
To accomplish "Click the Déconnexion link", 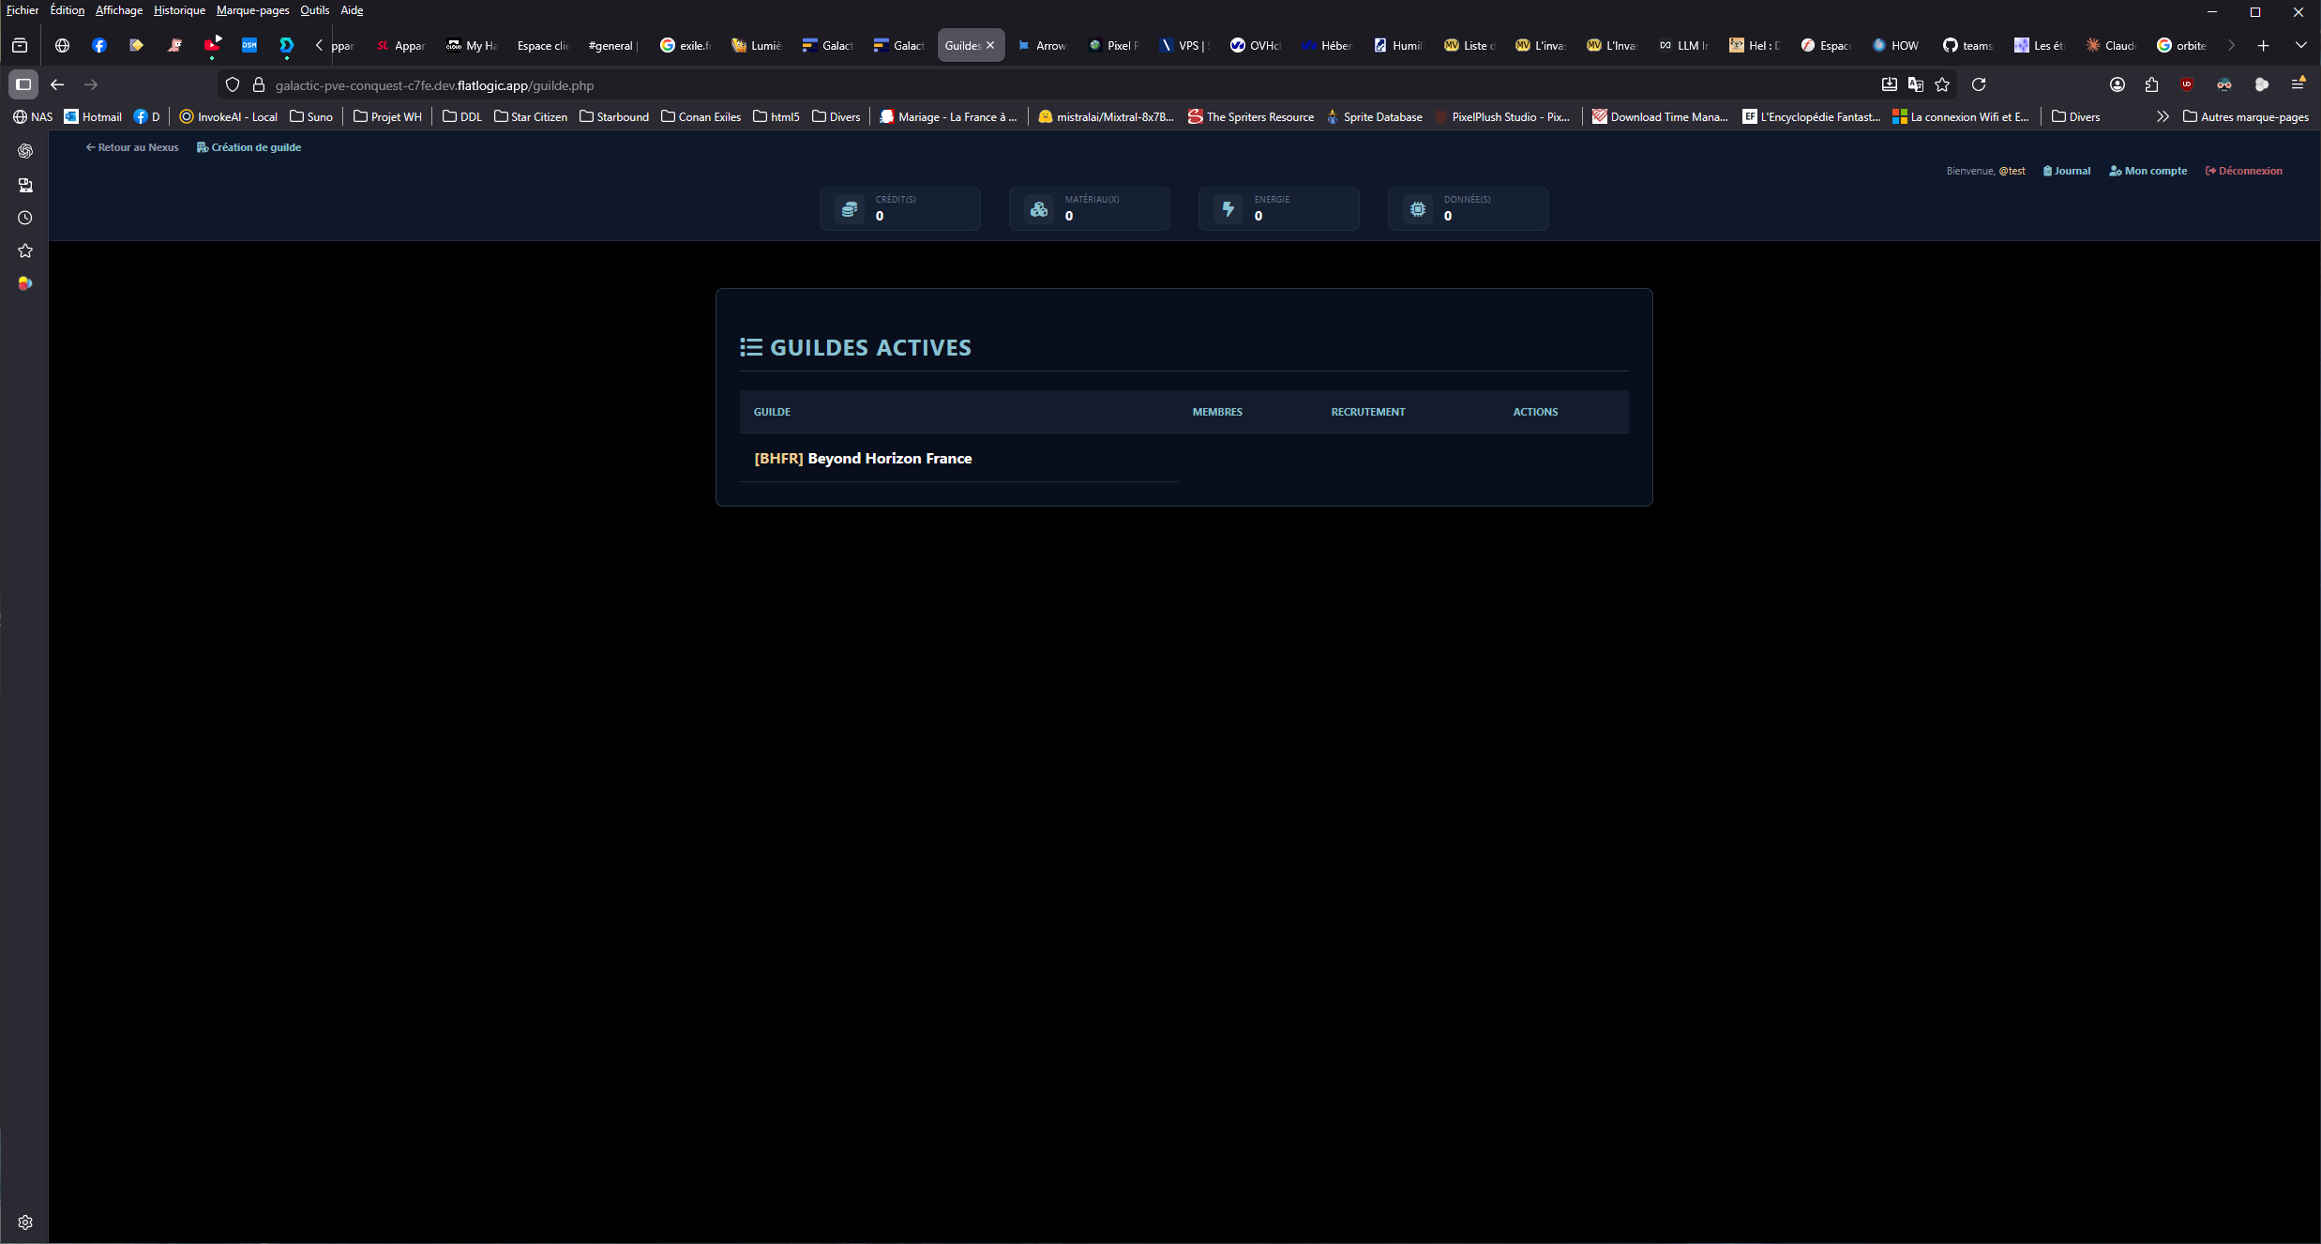I will [x=2244, y=171].
